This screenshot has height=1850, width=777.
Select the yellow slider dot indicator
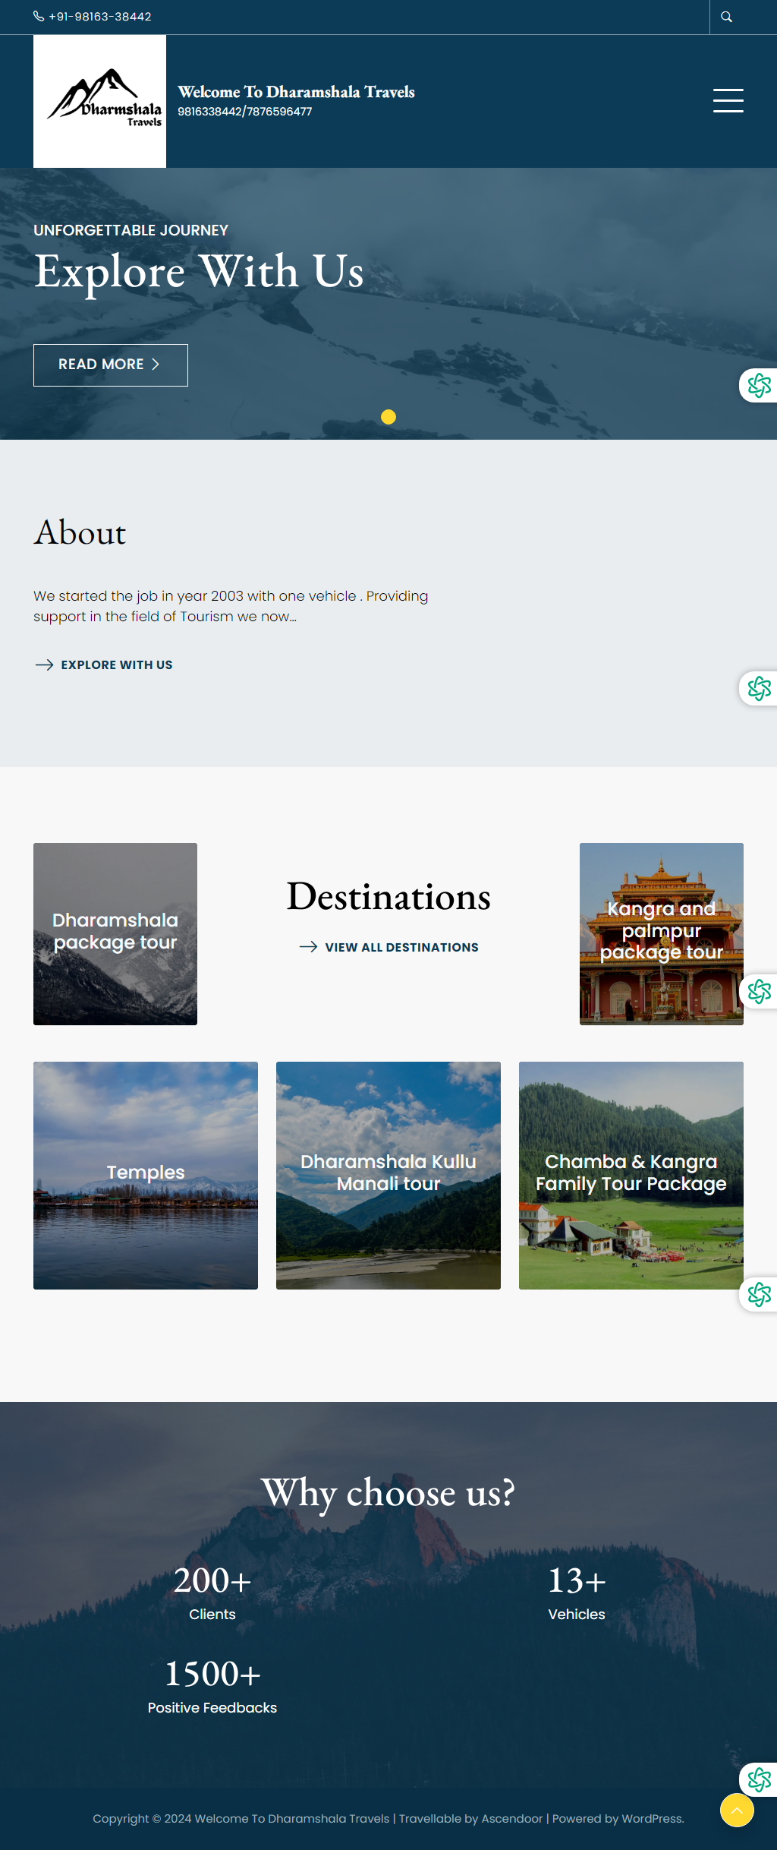coord(388,417)
